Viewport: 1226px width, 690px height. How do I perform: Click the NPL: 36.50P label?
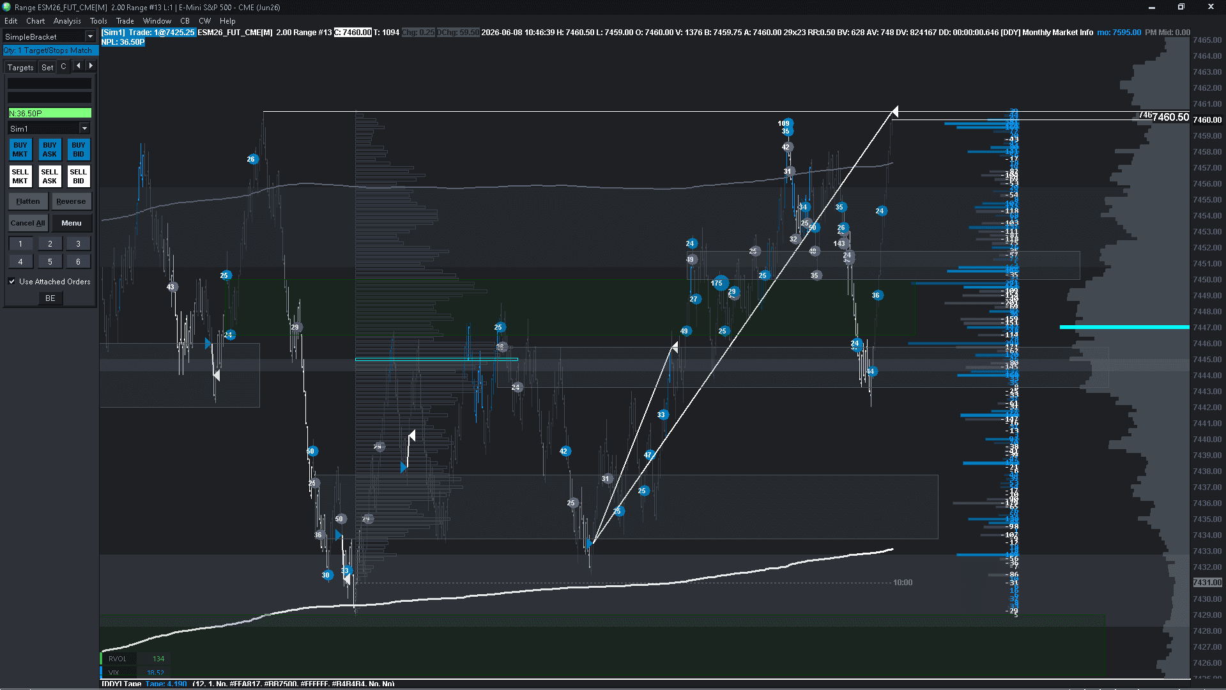tap(123, 42)
